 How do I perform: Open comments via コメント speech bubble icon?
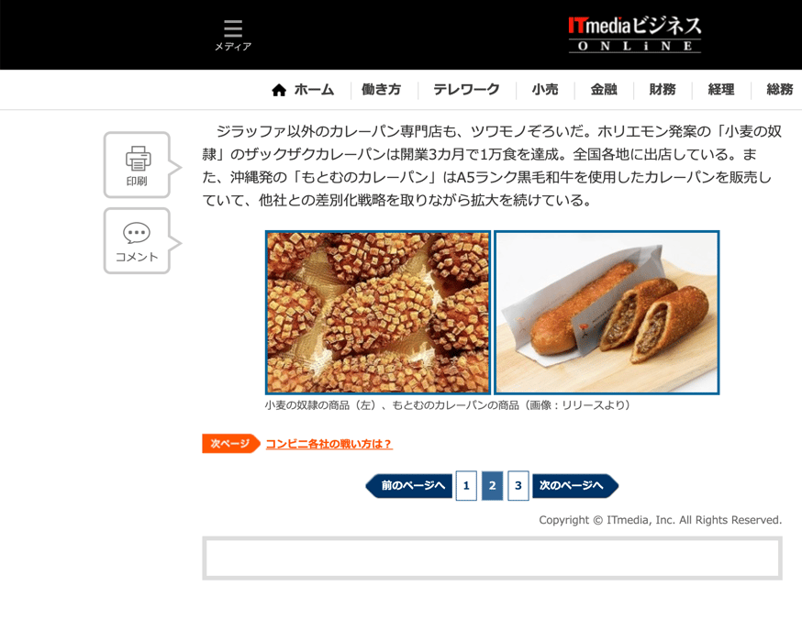137,241
